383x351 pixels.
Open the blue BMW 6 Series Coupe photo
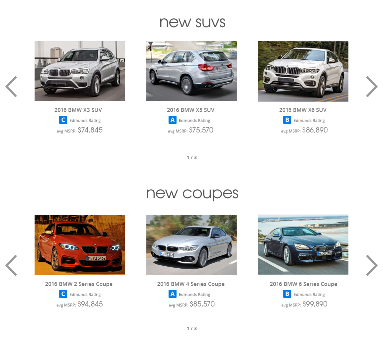(303, 245)
